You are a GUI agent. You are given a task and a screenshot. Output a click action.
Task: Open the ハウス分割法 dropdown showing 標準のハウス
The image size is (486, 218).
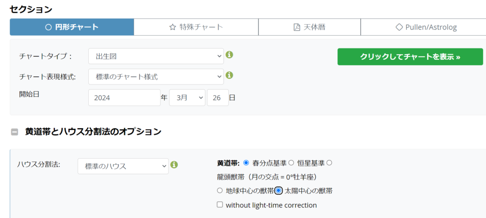pyautogui.click(x=123, y=166)
